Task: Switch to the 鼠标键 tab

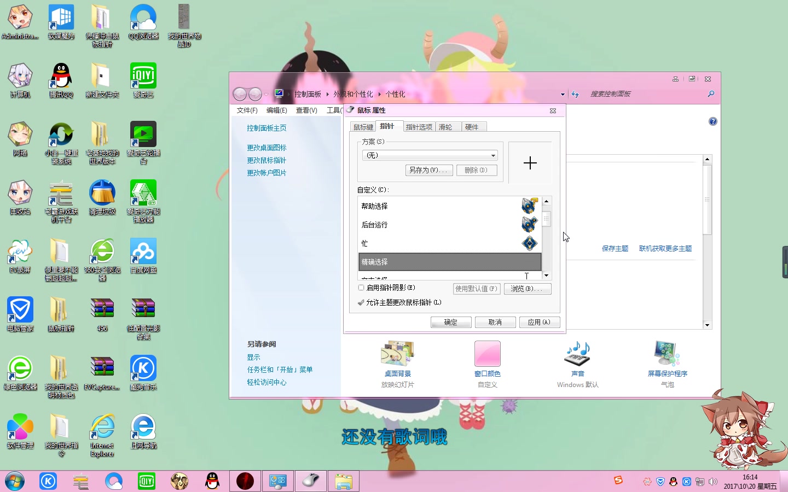Action: coord(363,127)
